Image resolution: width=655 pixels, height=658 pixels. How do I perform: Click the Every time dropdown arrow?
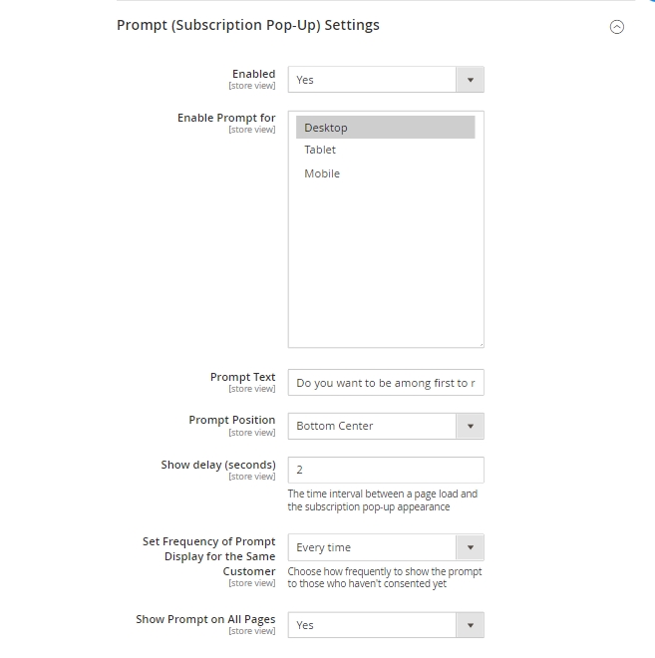point(471,547)
